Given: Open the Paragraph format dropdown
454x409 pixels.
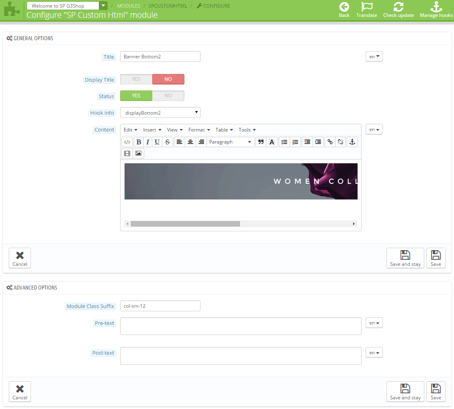Looking at the screenshot, I should coord(230,142).
